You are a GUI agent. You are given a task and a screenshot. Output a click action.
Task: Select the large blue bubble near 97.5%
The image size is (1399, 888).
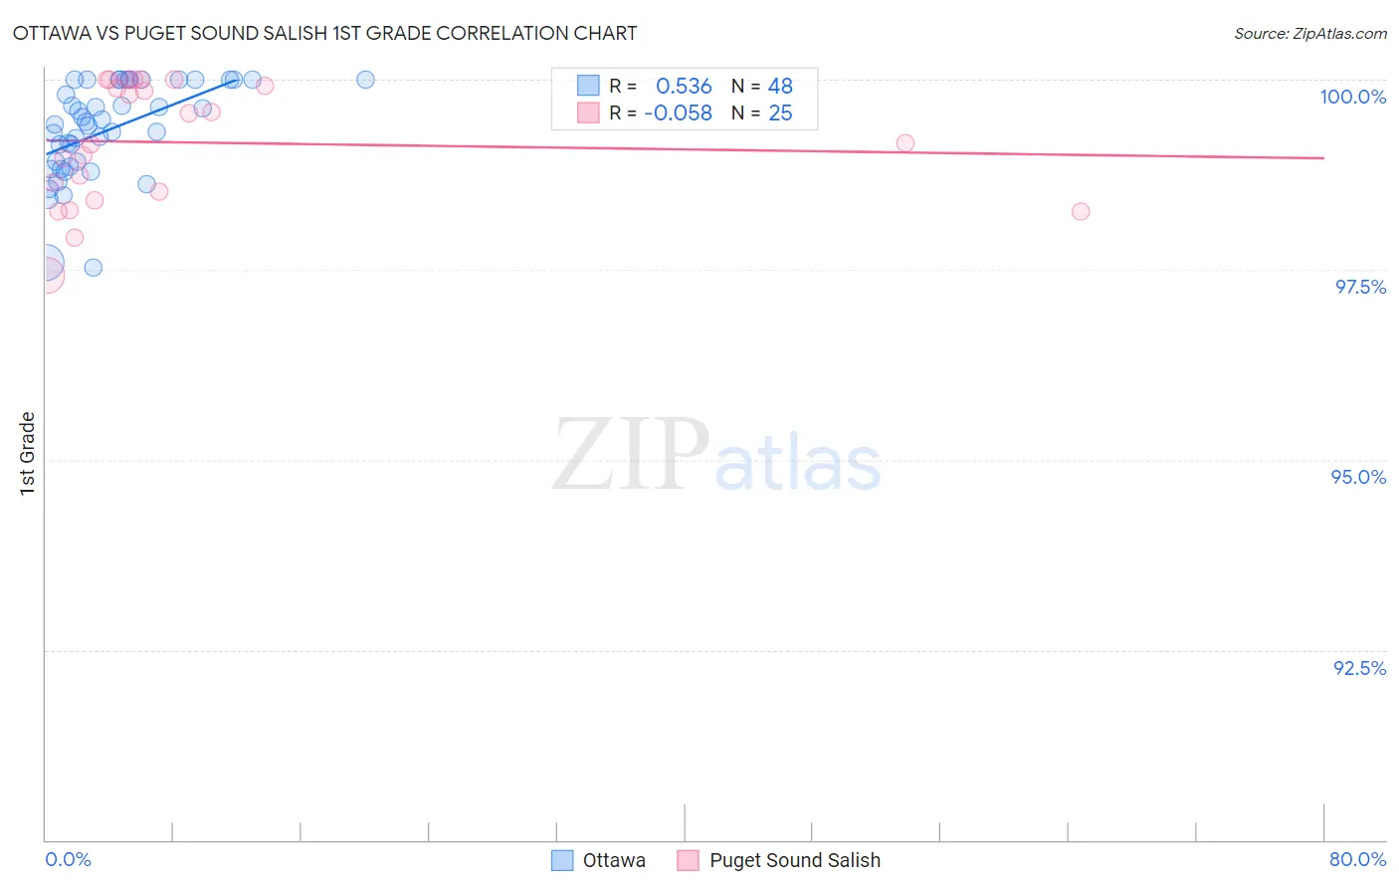click(46, 264)
